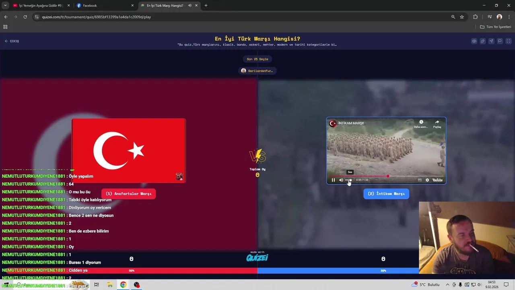The height and width of the screenshot is (290, 515).
Task: Seek on the YouTube red progress bar
Action: 386,176
